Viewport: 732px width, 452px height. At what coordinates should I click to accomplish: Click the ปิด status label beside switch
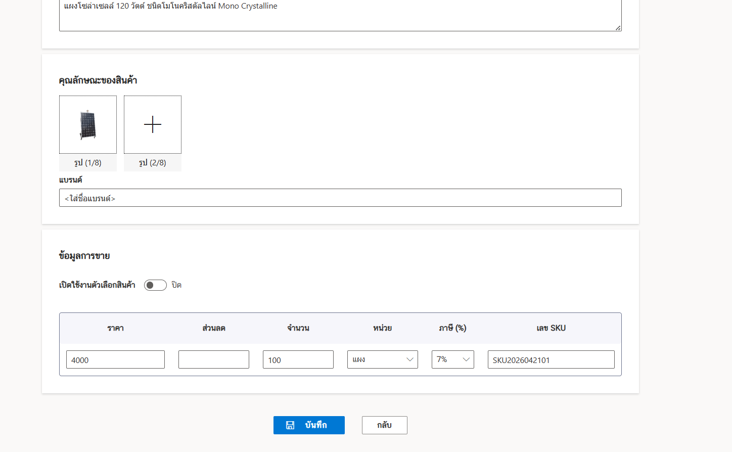coord(176,285)
